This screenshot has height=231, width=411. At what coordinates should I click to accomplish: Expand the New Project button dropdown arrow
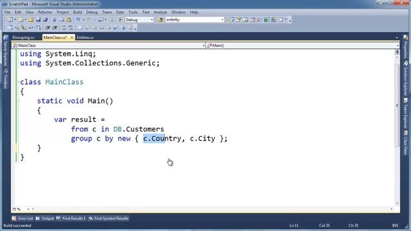(x=15, y=20)
